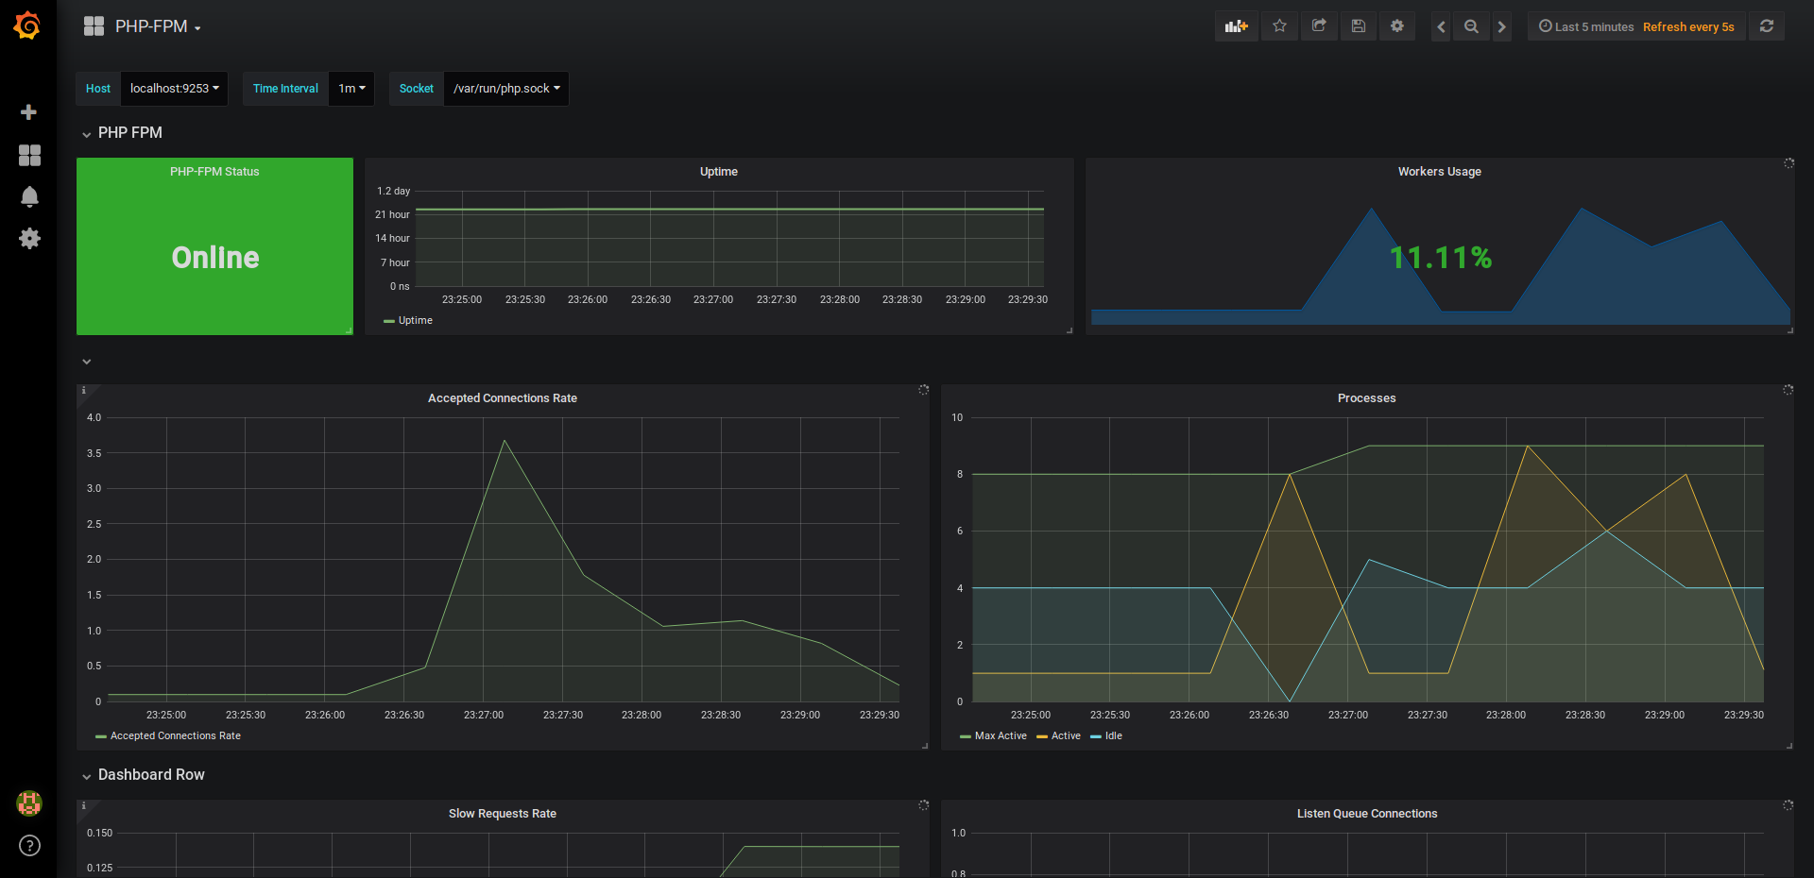
Task: Collapse the Dashboard Row section
Action: (151, 775)
